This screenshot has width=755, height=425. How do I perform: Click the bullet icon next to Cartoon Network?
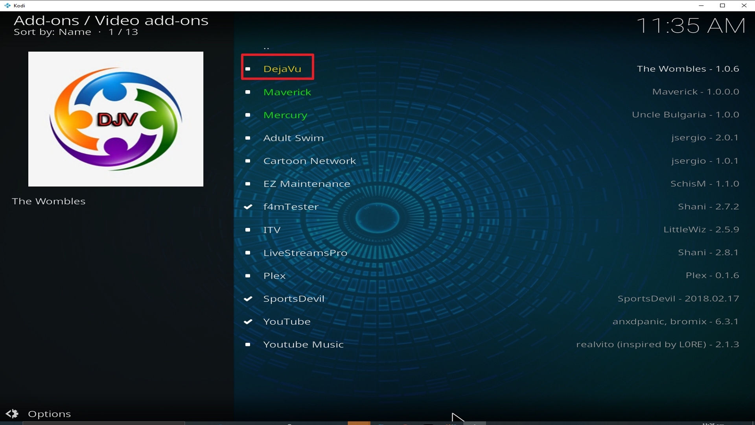pyautogui.click(x=248, y=161)
